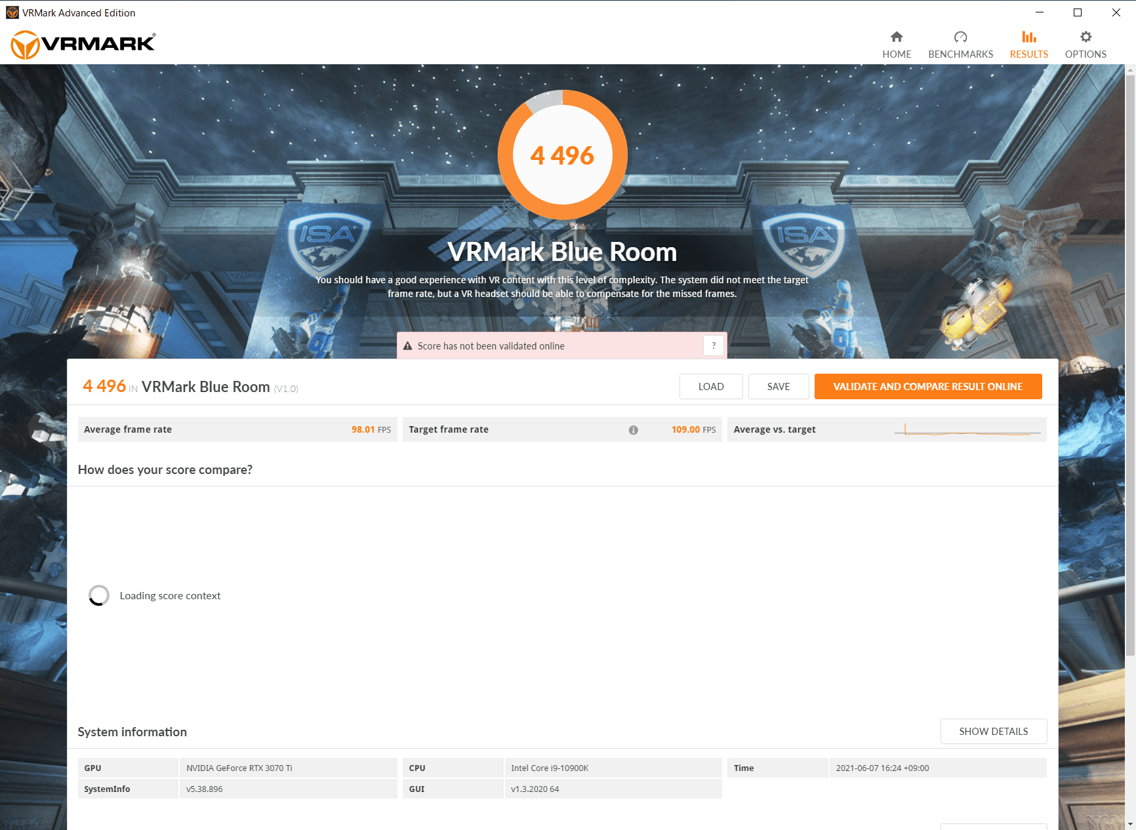The image size is (1136, 830).
Task: Click Validate and Compare Result Online
Action: tap(928, 387)
